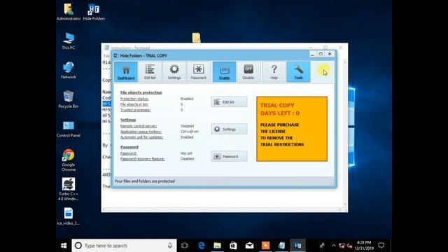448x252 pixels.
Task: Click the Trusted processes link
Action: click(135, 110)
